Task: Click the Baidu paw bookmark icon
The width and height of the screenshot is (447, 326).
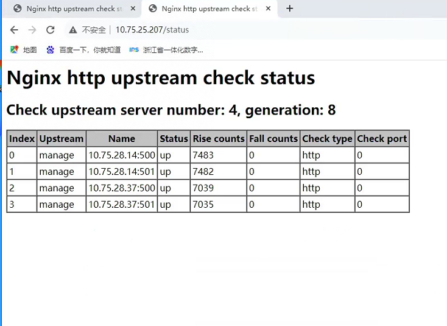Action: (51, 50)
